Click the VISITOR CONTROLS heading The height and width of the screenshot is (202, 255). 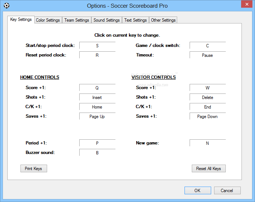click(153, 77)
